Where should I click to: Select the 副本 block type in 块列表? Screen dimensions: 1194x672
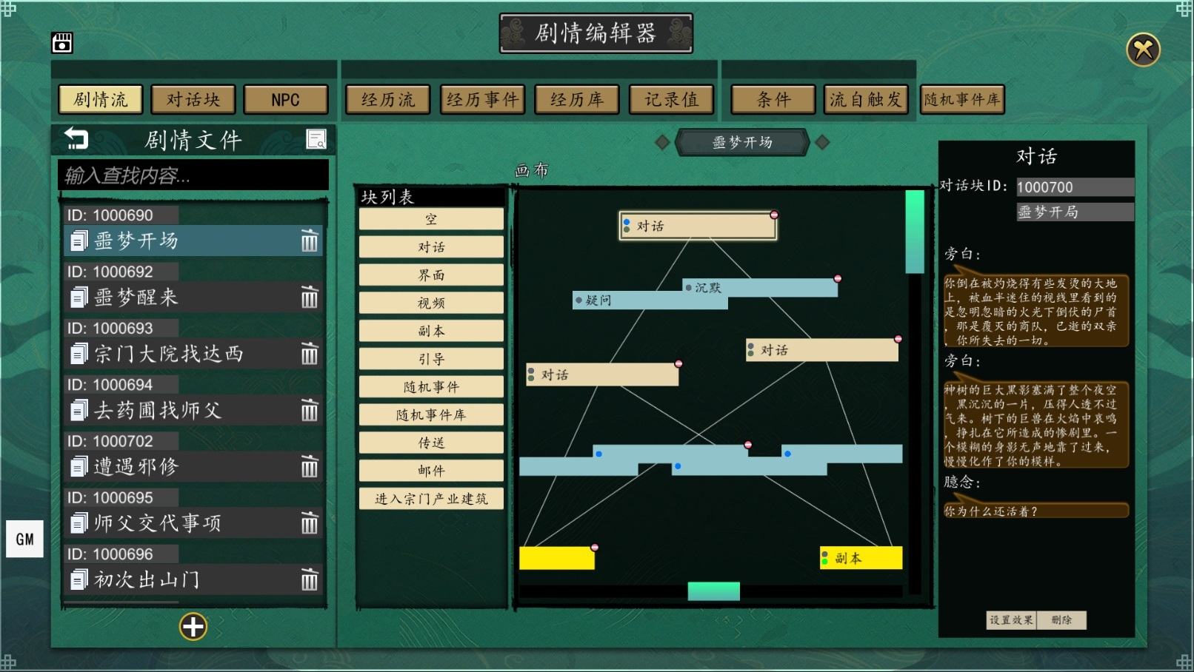431,331
